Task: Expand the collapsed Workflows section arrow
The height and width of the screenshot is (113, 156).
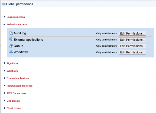Action: coord(5,71)
